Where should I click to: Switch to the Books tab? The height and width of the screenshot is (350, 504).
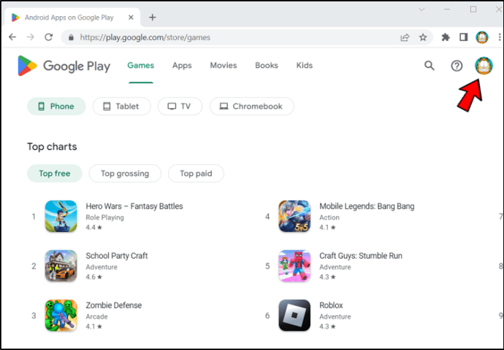tap(267, 66)
